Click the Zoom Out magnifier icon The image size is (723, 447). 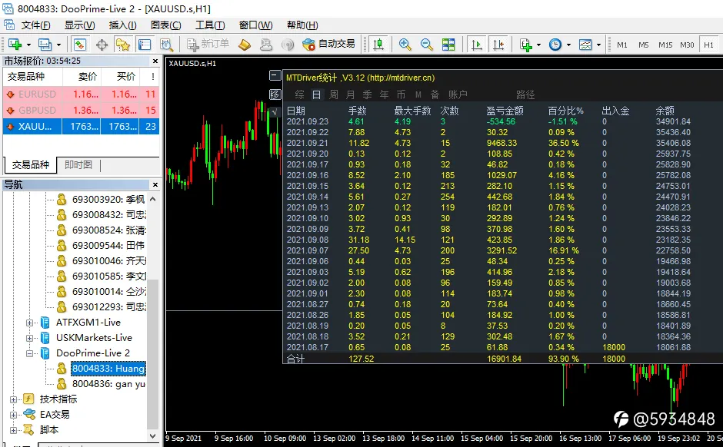[427, 45]
